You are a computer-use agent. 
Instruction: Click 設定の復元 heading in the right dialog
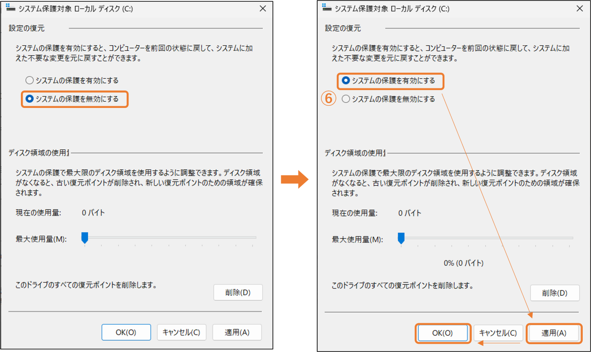pyautogui.click(x=343, y=28)
